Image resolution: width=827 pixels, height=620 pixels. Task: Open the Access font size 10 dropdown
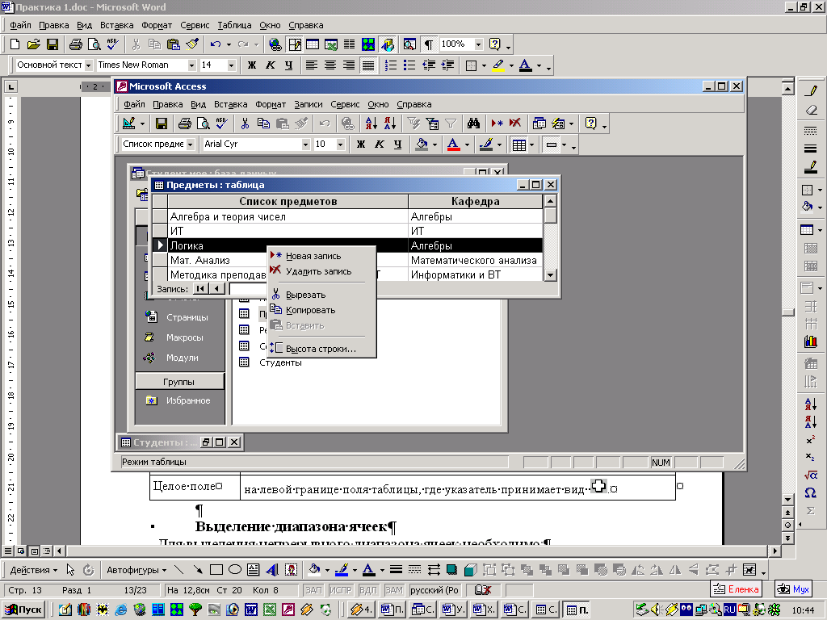click(340, 144)
